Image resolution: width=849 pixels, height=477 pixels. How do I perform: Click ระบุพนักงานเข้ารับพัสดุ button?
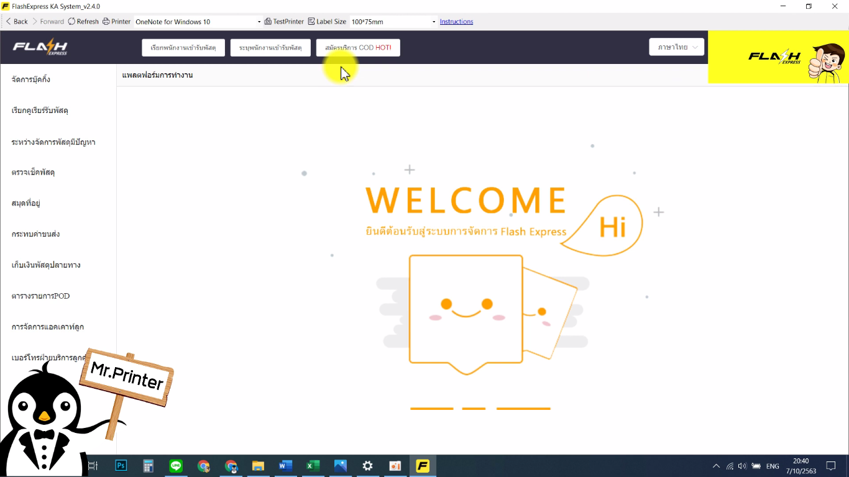(270, 48)
